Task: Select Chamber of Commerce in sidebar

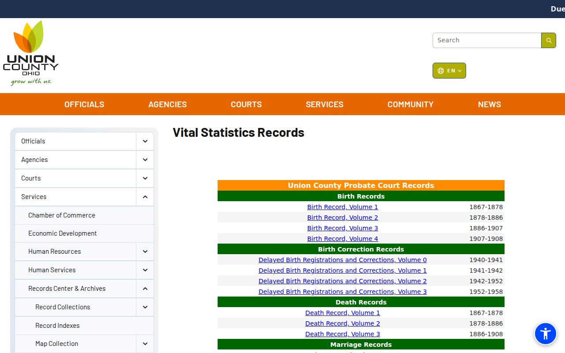Action: coord(84,215)
